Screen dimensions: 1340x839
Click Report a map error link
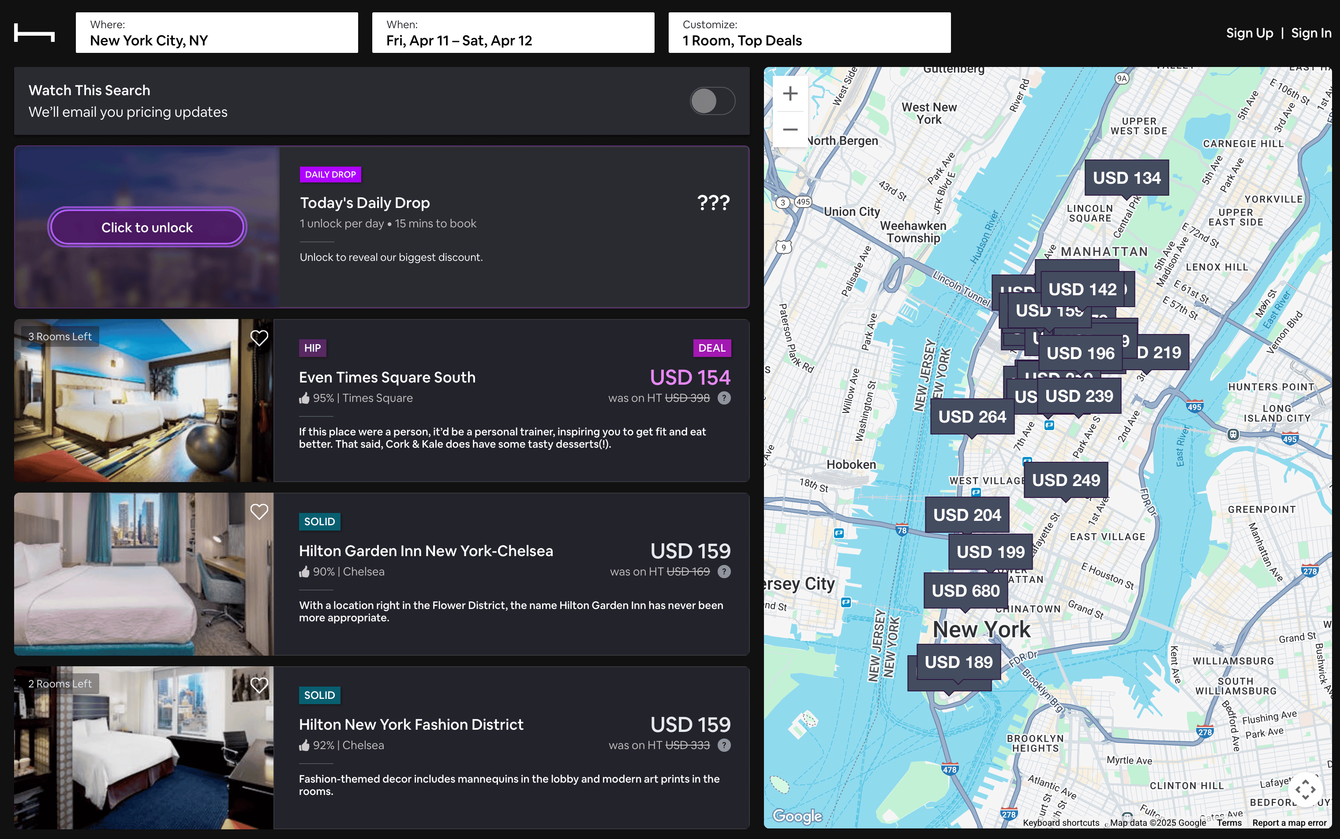1289,822
